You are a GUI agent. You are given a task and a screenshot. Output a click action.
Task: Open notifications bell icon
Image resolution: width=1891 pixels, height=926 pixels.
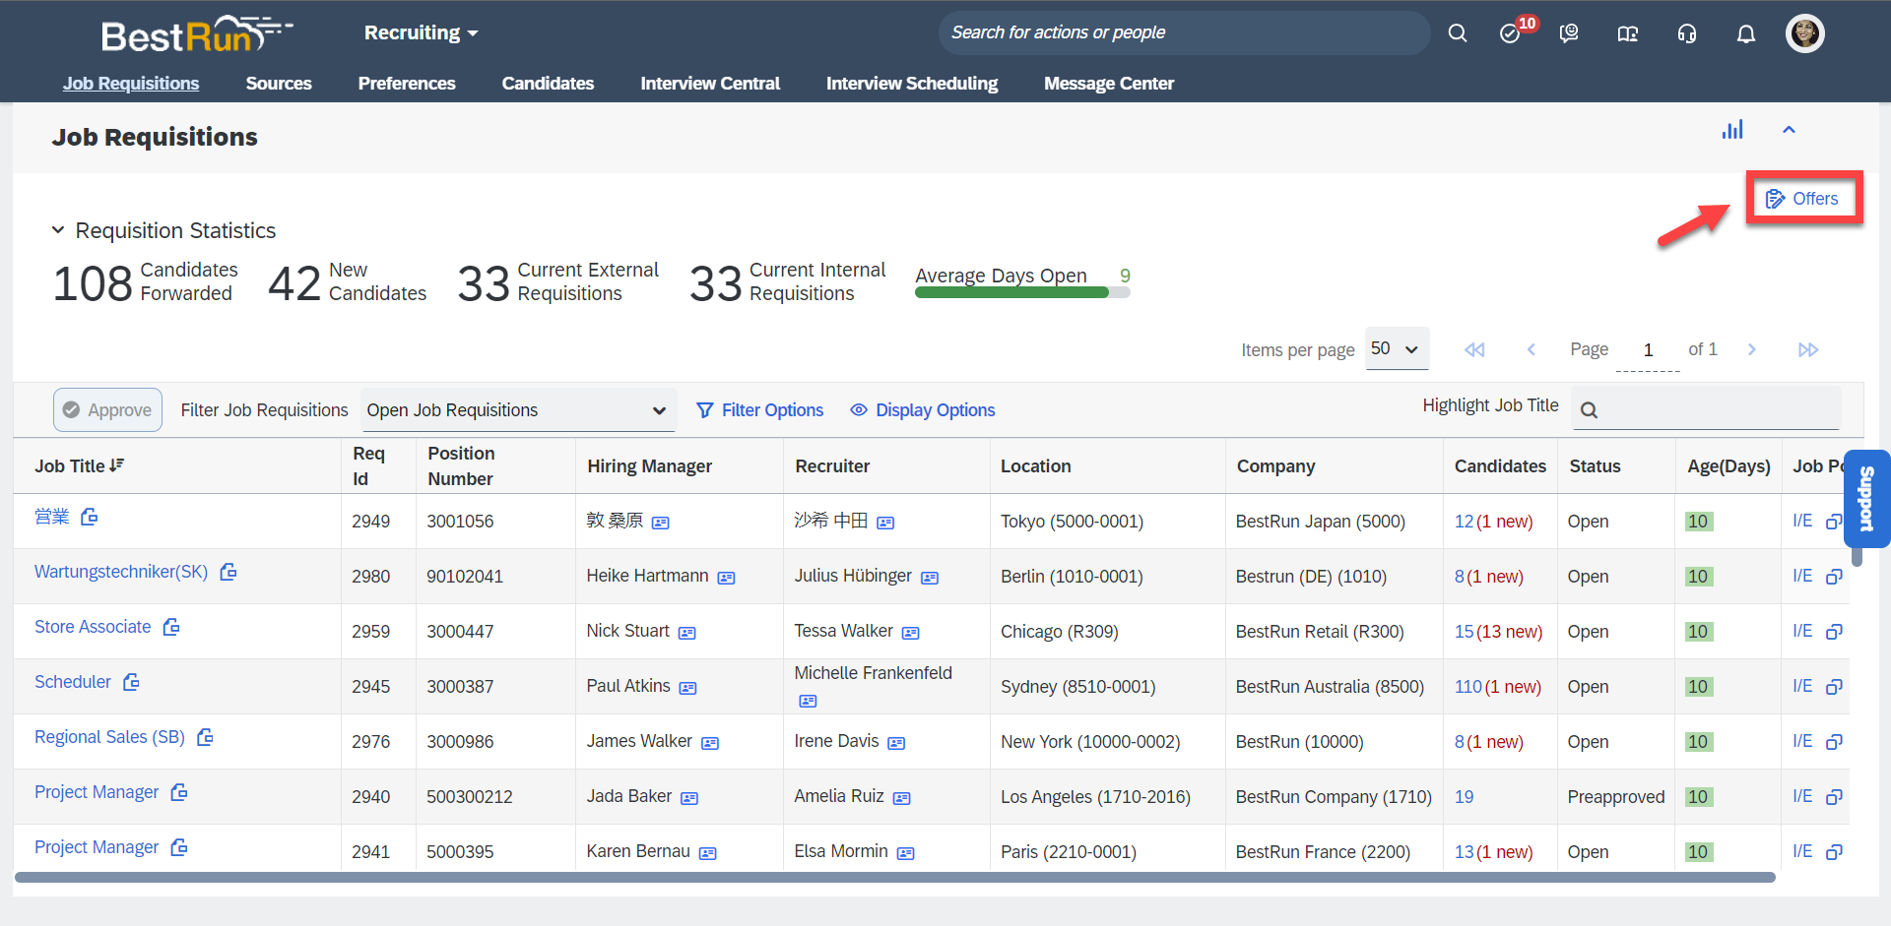point(1746,33)
